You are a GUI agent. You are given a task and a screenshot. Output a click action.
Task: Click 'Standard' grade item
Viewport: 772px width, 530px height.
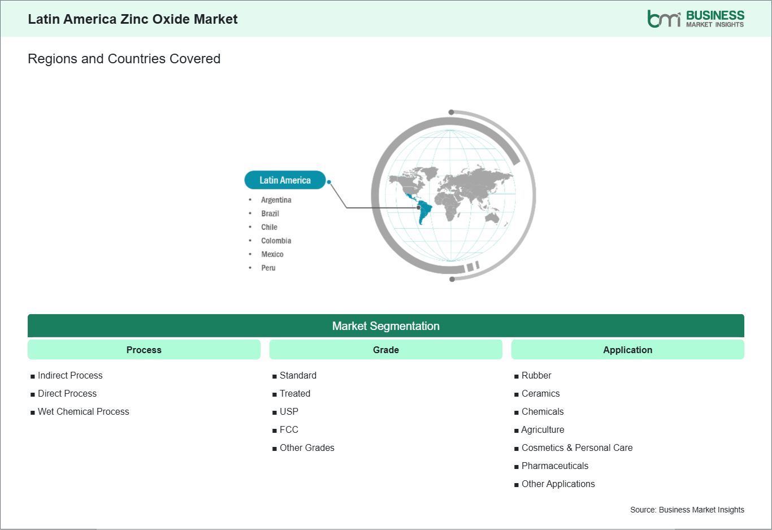[x=298, y=375]
